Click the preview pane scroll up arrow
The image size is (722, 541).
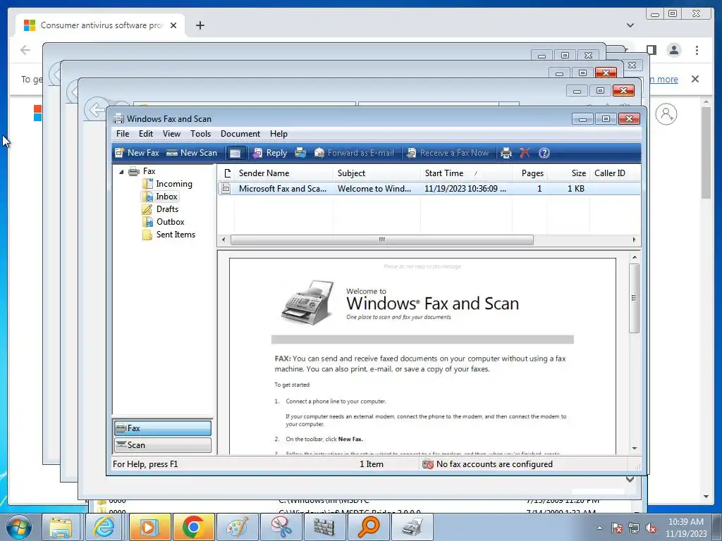tap(634, 257)
